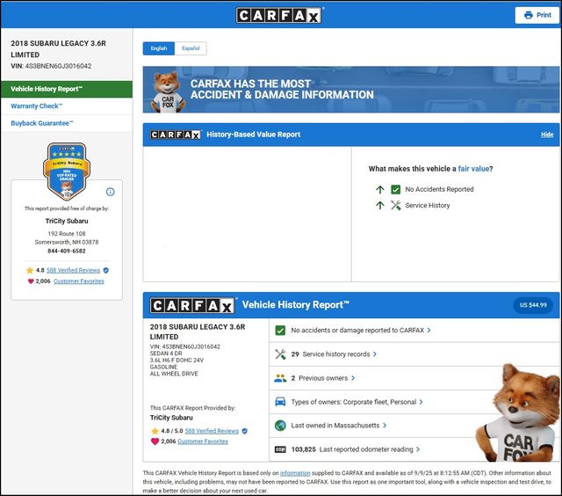The height and width of the screenshot is (496, 562).
Task: Click the car icon for types of owners
Action: (x=280, y=402)
